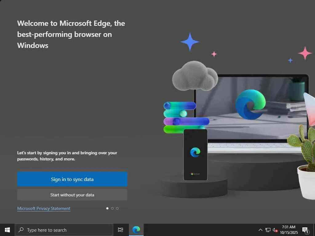Viewport: 315px width, 236px height.
Task: Click the muted volume tray icon
Action: (275, 230)
